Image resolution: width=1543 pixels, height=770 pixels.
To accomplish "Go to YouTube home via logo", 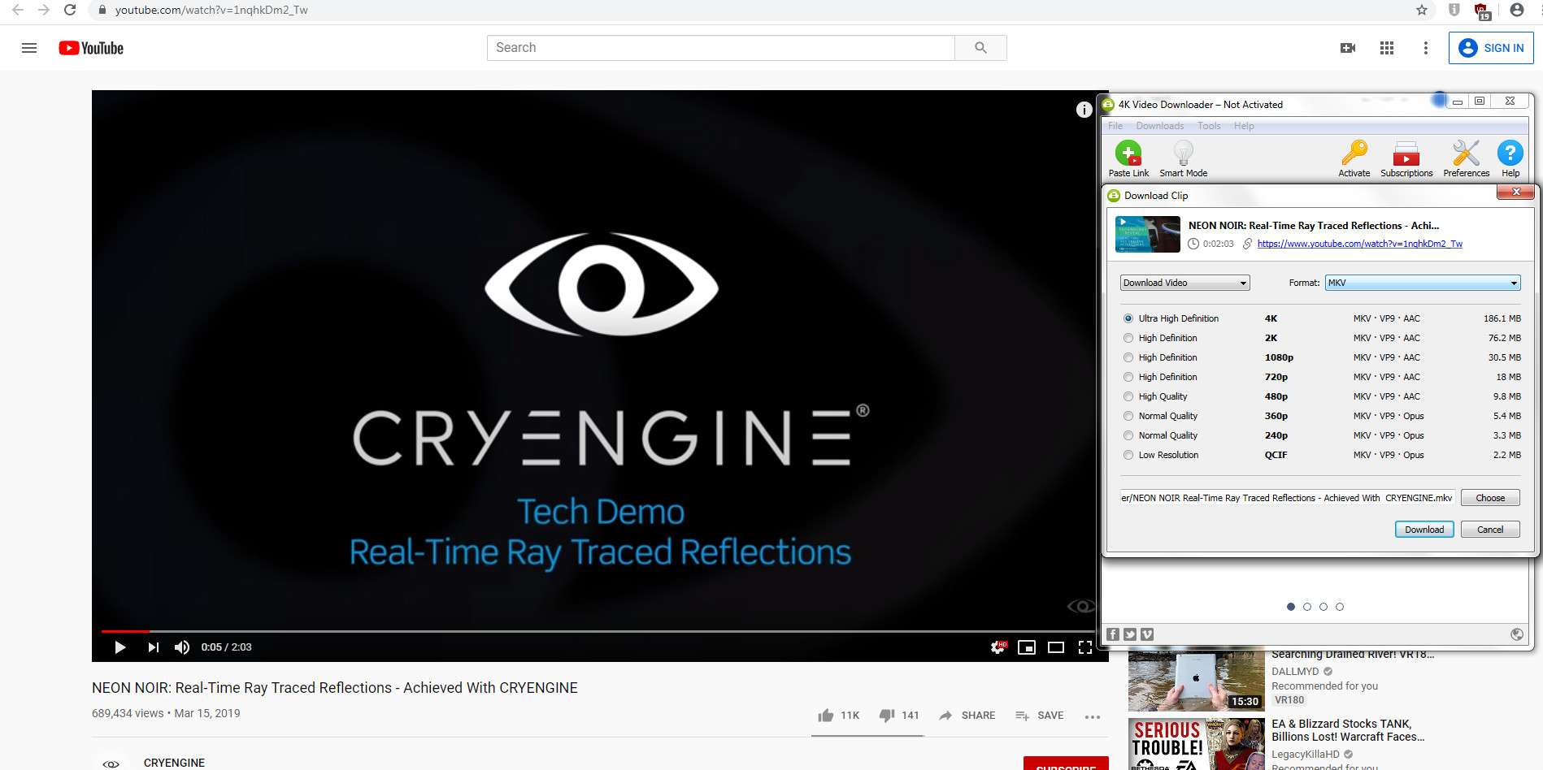I will [91, 48].
